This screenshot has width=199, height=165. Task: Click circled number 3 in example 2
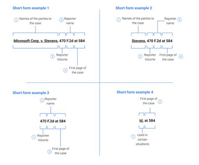[x=179, y=20]
